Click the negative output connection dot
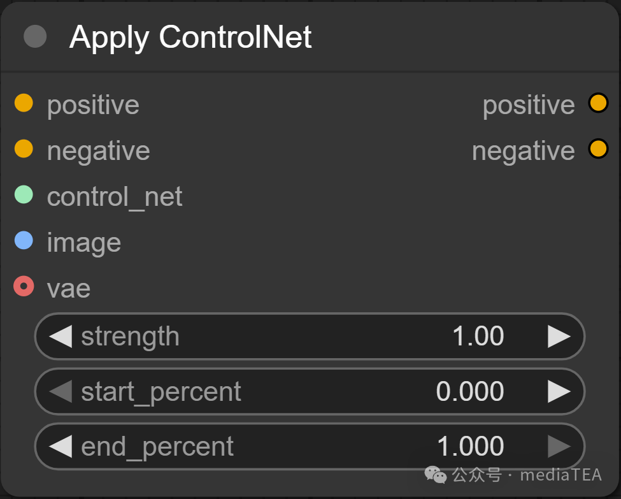Image resolution: width=621 pixels, height=499 pixels. click(x=597, y=148)
